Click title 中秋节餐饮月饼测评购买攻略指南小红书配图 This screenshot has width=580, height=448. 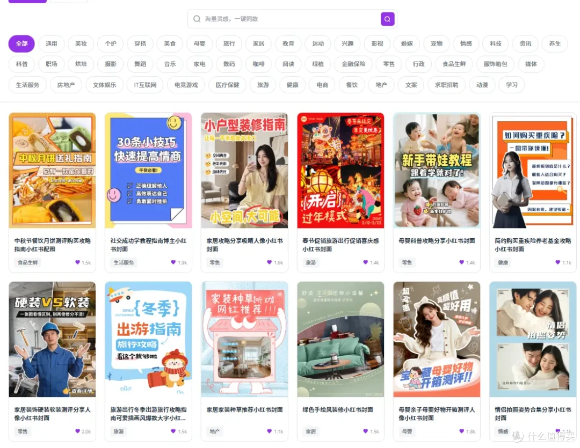tap(53, 245)
